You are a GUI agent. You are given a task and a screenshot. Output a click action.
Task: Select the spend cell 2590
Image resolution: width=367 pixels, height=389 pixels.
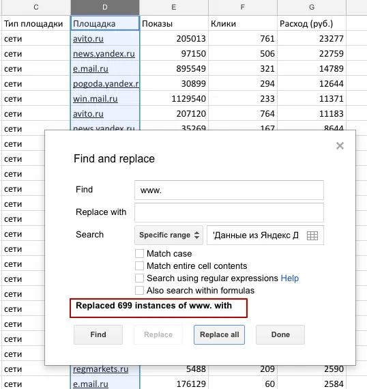tap(312, 370)
